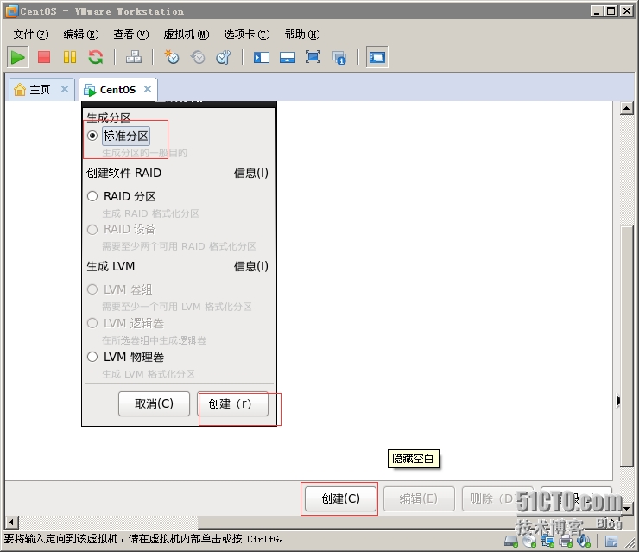Select the LVM 物理卷 radio button
The width and height of the screenshot is (639, 552).
tap(92, 357)
